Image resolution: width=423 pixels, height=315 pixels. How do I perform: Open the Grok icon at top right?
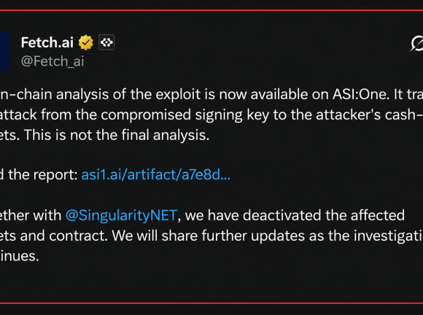click(x=416, y=43)
